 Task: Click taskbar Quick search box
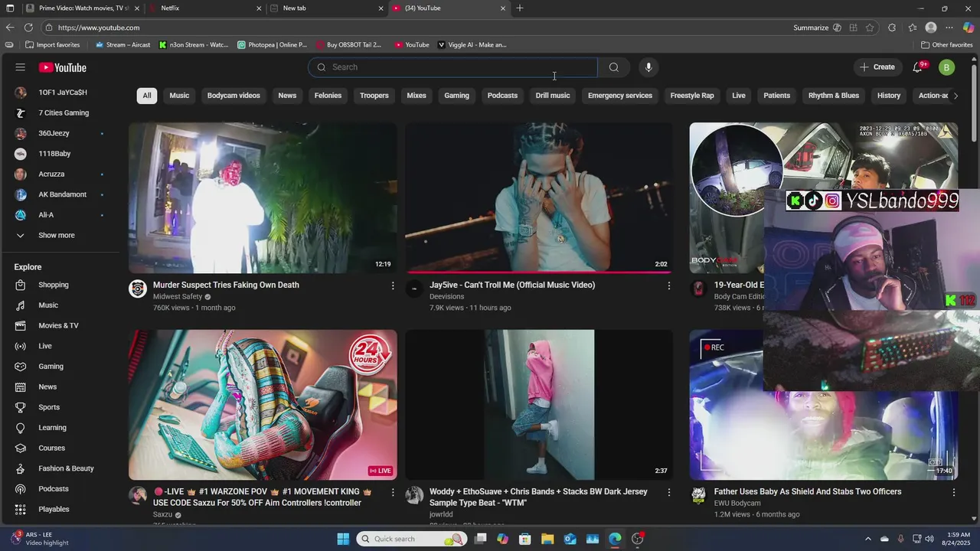412,539
